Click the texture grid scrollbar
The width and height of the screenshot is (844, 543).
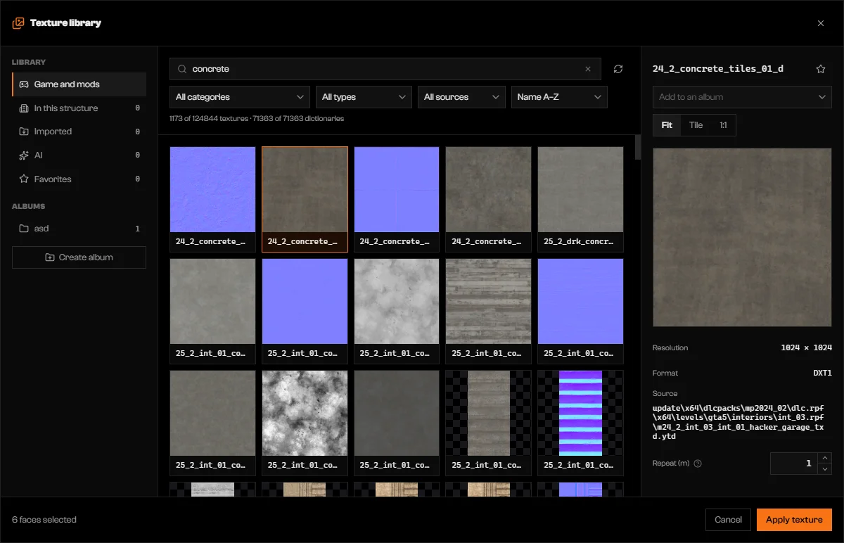coord(638,148)
